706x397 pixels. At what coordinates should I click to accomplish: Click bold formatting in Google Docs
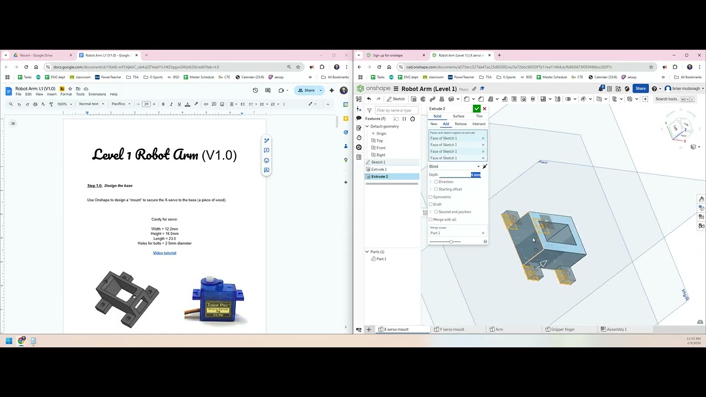pos(163,104)
